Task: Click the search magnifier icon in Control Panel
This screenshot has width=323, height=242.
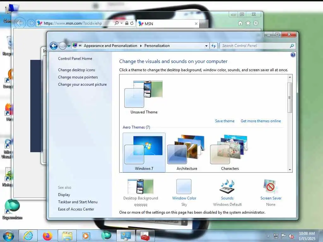Action: click(x=292, y=46)
